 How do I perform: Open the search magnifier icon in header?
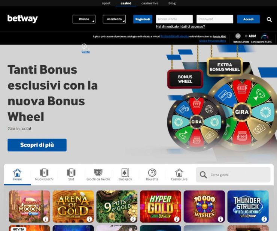269,19
